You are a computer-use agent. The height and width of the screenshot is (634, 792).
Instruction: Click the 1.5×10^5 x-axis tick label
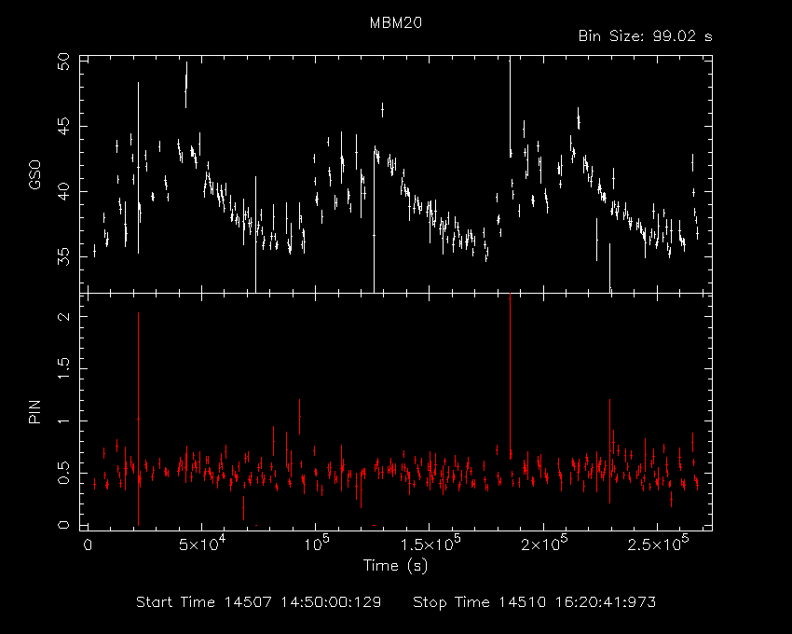pyautogui.click(x=430, y=543)
